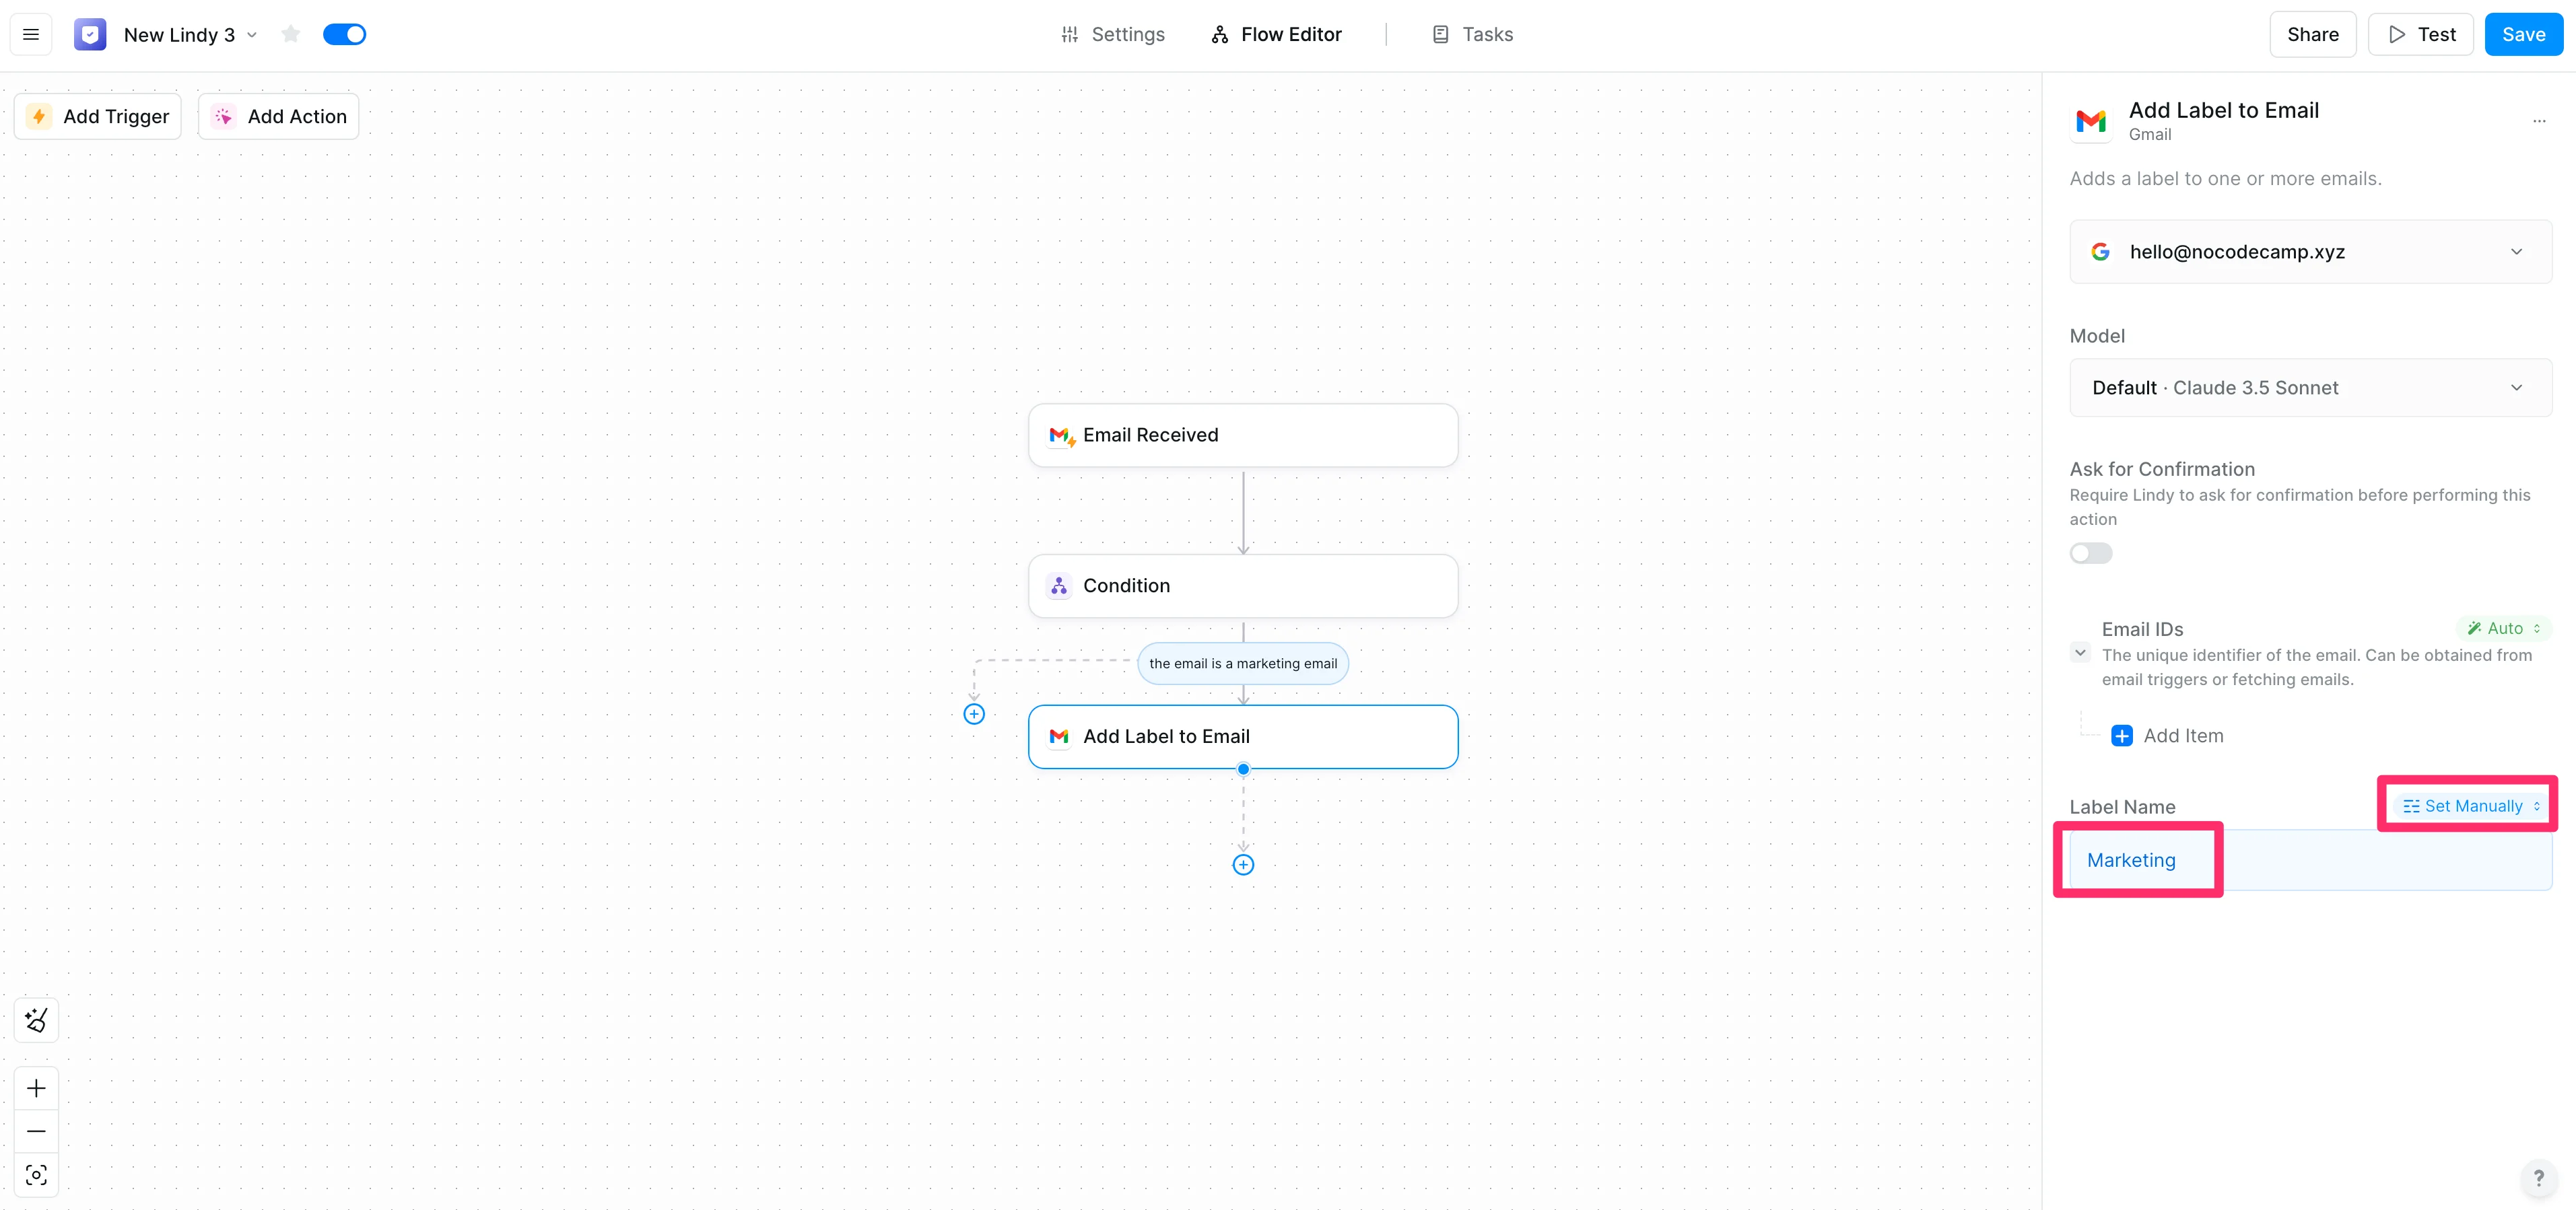2576x1210 pixels.
Task: Enable the Ask for Confirmation toggle
Action: pos(2091,553)
